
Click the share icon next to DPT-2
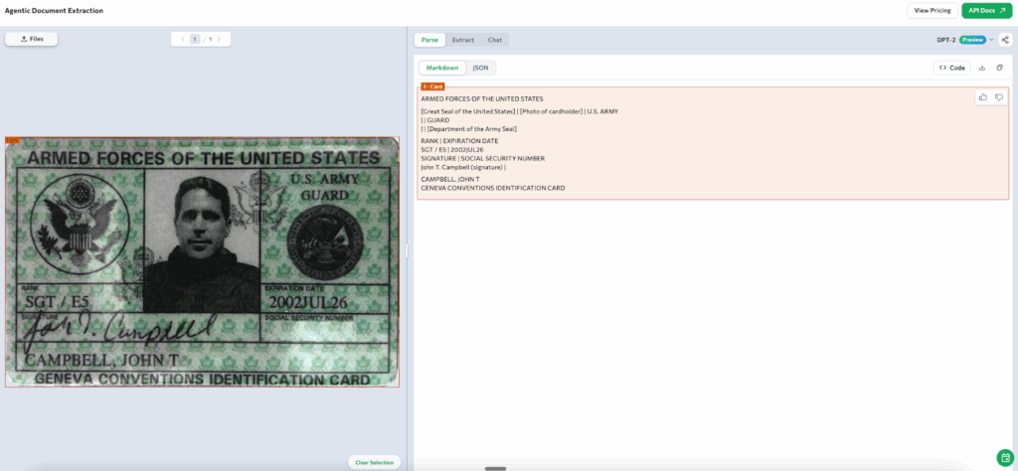pos(1004,40)
